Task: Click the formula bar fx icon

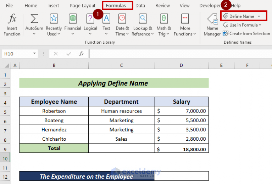Action: click(81, 54)
